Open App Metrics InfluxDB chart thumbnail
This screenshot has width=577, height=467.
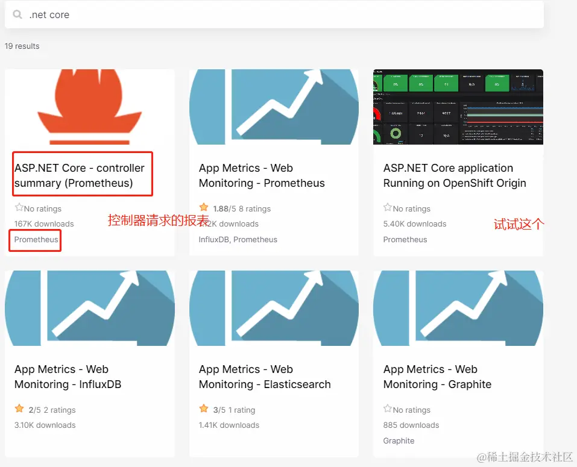90,308
